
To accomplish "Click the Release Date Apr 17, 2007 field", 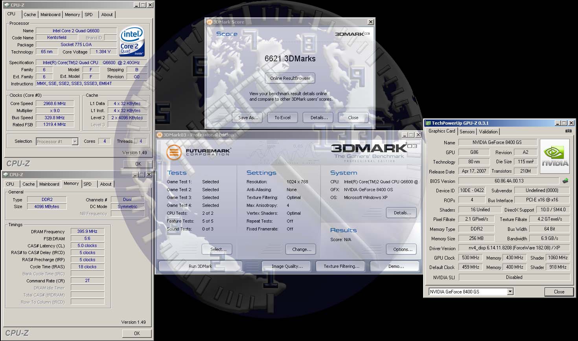I will point(474,171).
